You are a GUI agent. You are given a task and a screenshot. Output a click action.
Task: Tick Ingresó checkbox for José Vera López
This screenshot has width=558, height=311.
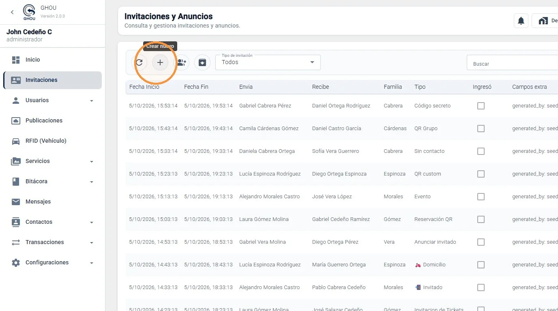click(481, 197)
